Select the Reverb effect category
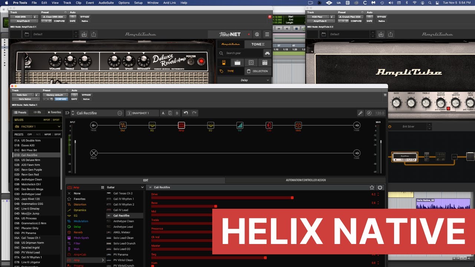This screenshot has height=267, width=475. click(x=77, y=232)
